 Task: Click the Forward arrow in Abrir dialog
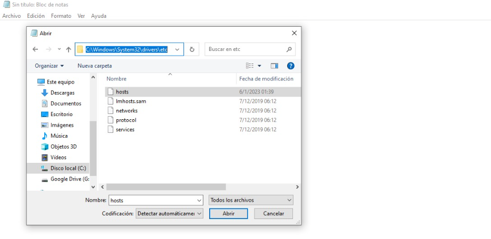[x=48, y=49]
